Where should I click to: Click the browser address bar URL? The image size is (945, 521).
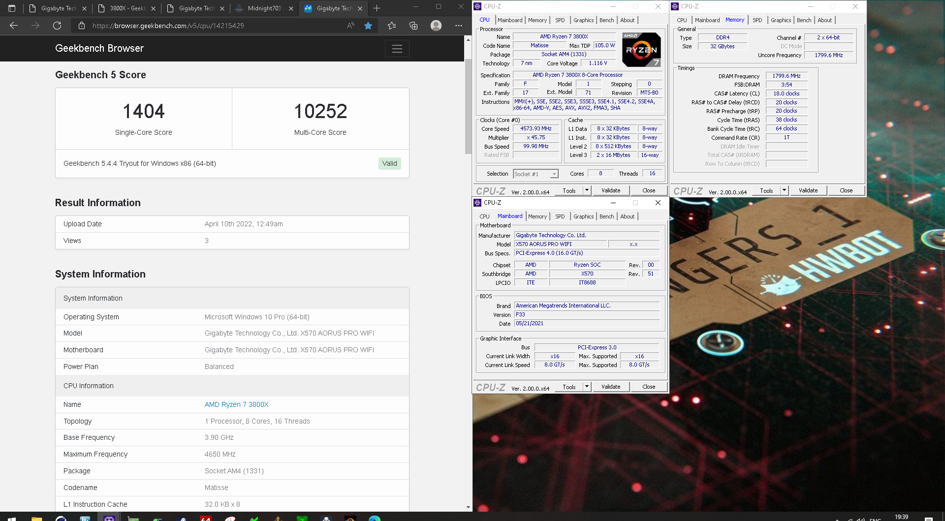click(x=168, y=26)
